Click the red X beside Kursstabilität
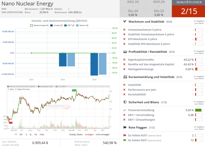The image size is (205, 147). click(x=124, y=94)
